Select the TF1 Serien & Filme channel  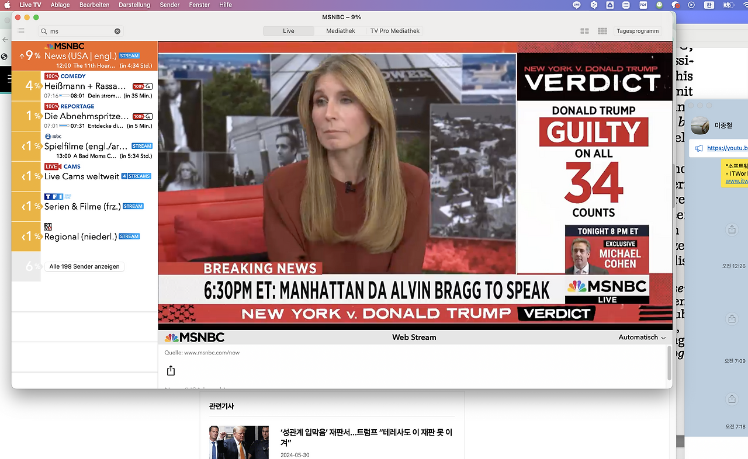85,206
